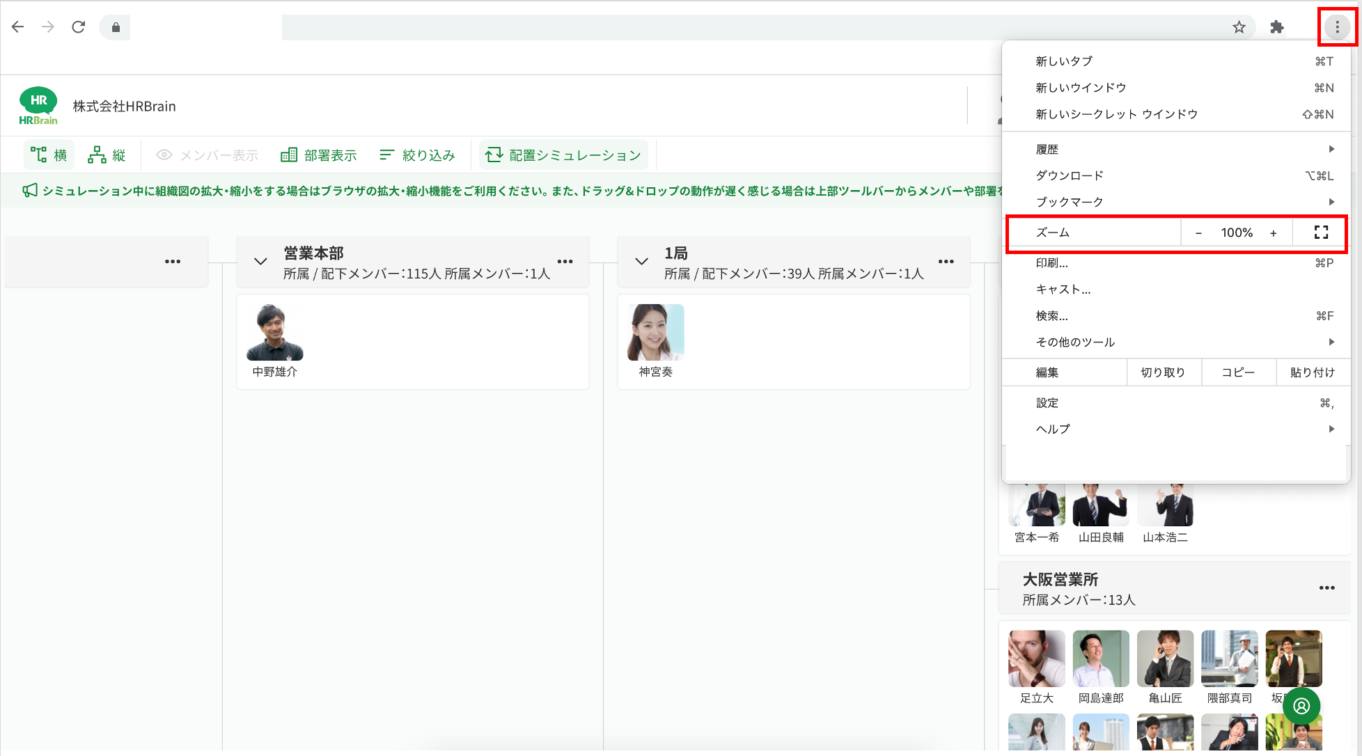Reload the page with refresh icon
Viewport: 1362px width, 756px height.
79,27
